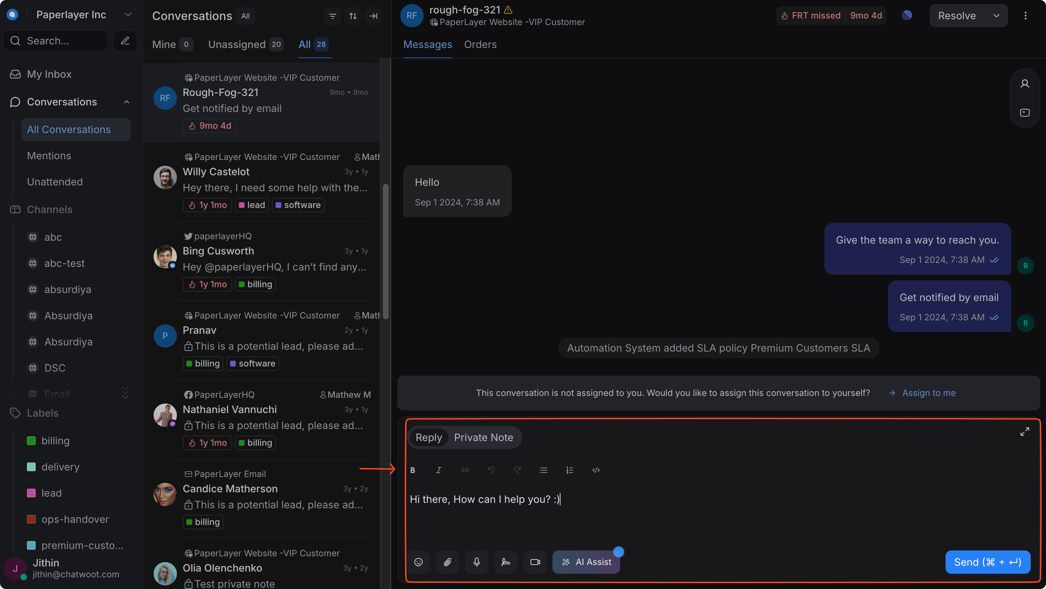Click the FRT missed SLA badge
Screen dimensions: 1046x589
click(831, 16)
